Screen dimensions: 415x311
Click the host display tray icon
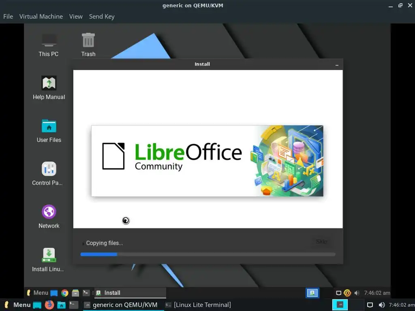(370, 305)
